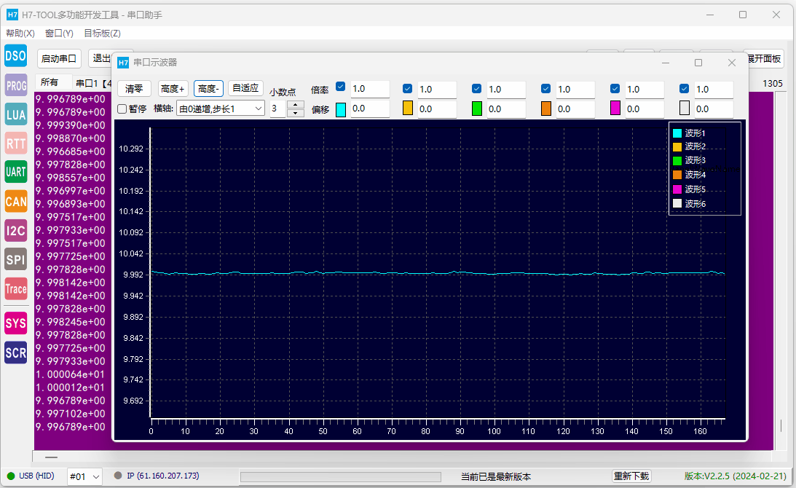This screenshot has height=488, width=796.
Task: Open the CAN bus tool
Action: tap(16, 202)
